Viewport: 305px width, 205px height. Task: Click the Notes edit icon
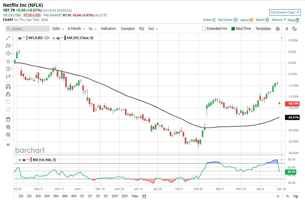(214, 20)
